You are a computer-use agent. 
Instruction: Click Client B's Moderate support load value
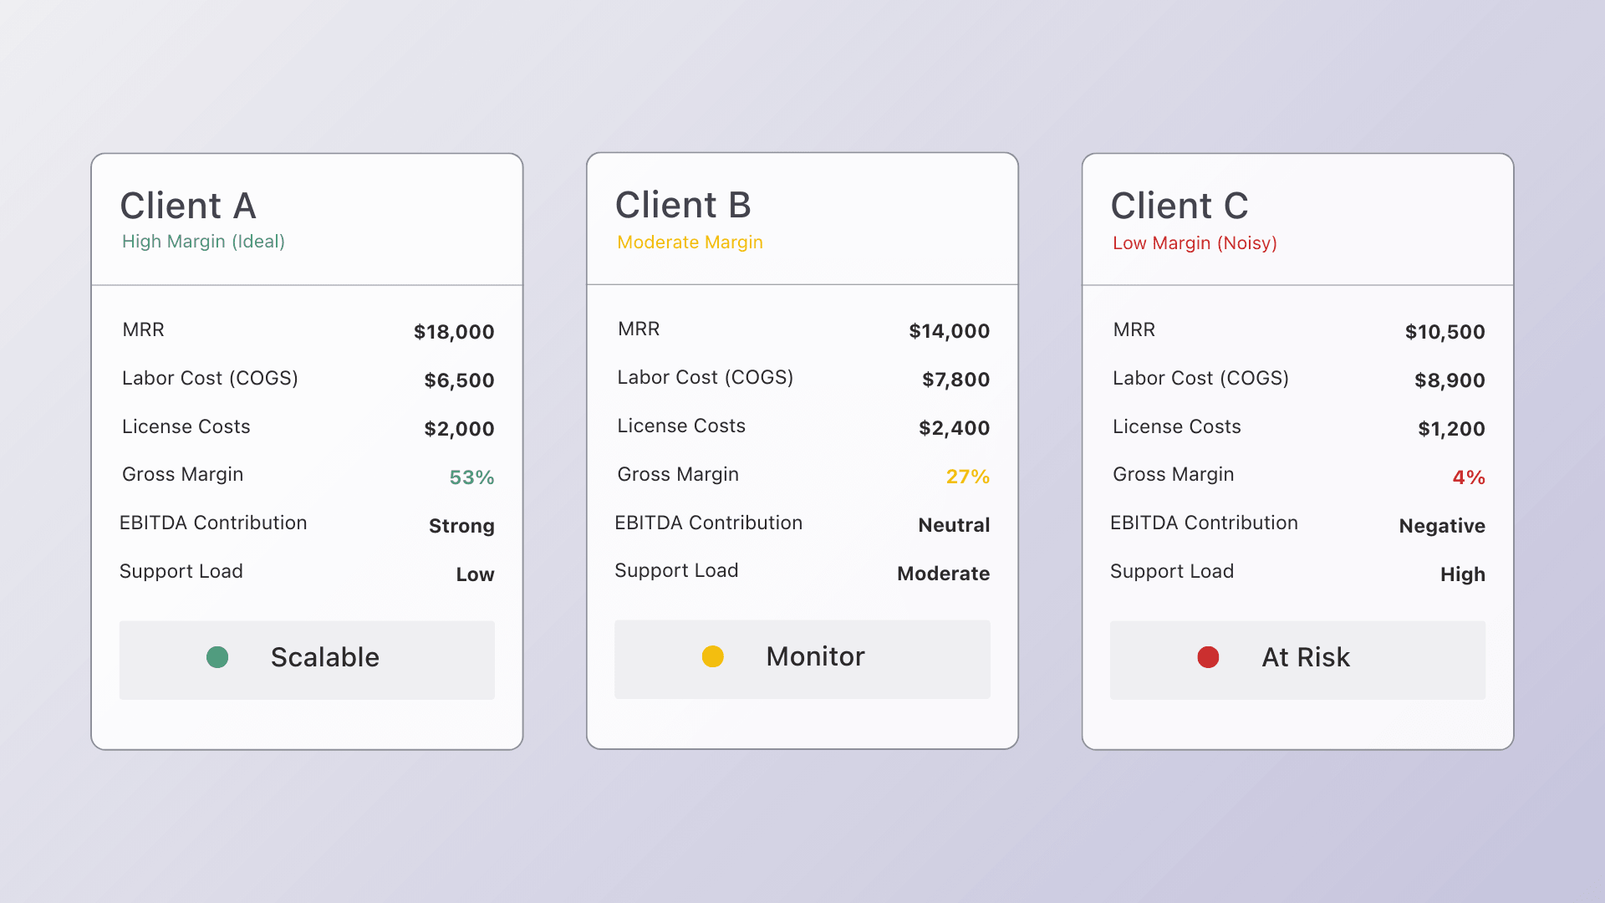pyautogui.click(x=943, y=574)
